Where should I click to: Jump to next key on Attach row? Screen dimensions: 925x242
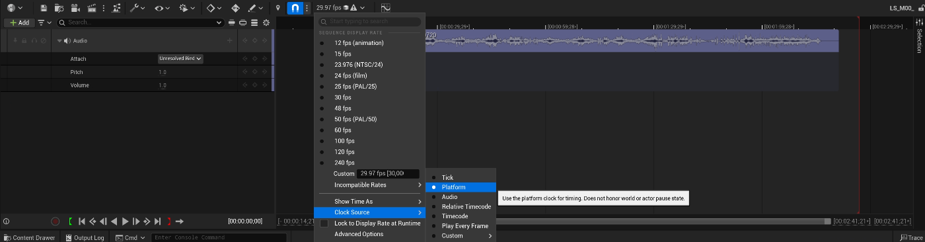pyautogui.click(x=265, y=59)
